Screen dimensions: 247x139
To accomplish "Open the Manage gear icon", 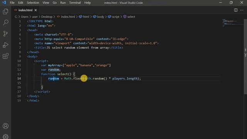I will tap(5, 136).
